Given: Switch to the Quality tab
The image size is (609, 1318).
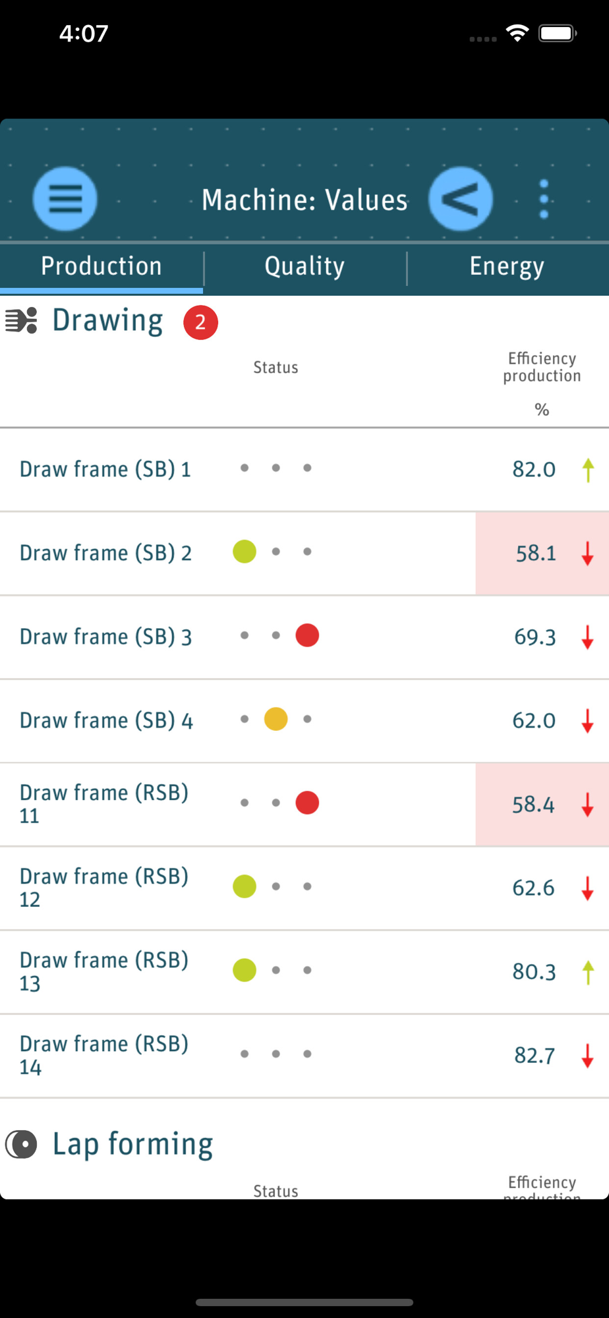Looking at the screenshot, I should (x=304, y=266).
